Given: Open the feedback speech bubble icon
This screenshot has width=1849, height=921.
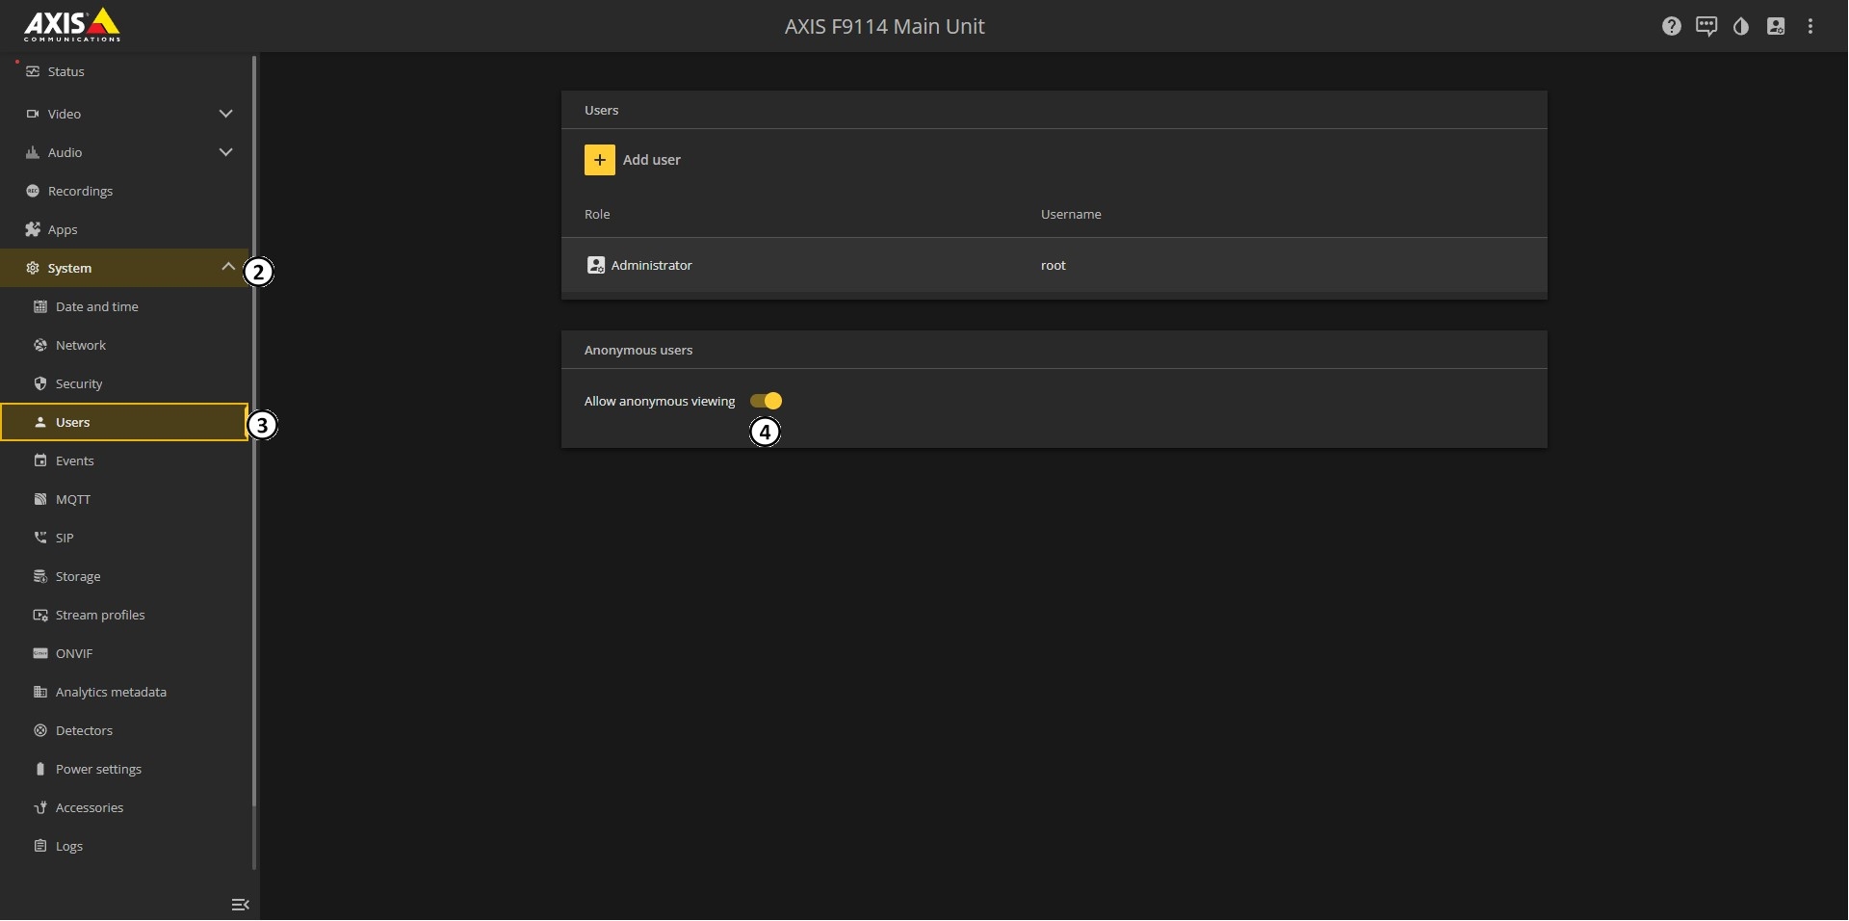Looking at the screenshot, I should click(1706, 26).
